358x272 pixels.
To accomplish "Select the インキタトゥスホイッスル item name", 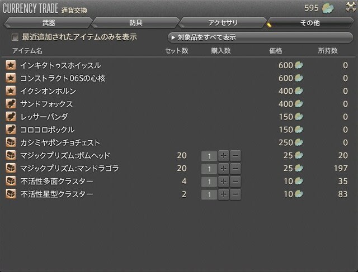I will click(60, 65).
